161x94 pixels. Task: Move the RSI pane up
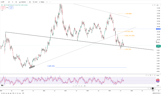(146, 75)
